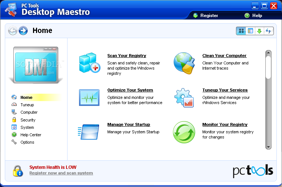282x187 pixels.
Task: Open the Monitor Your Registry link
Action: coord(225,124)
